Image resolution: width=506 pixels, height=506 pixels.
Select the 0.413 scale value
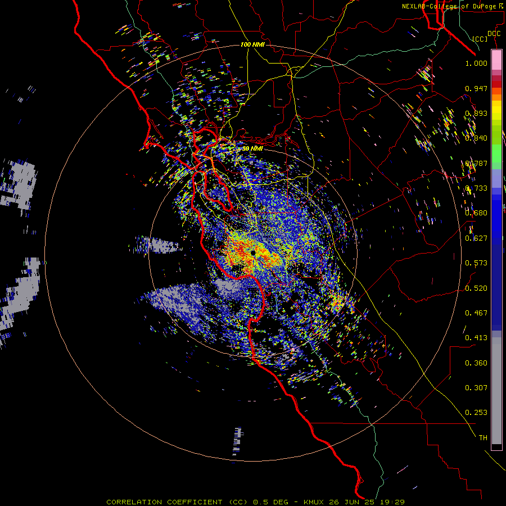click(476, 338)
